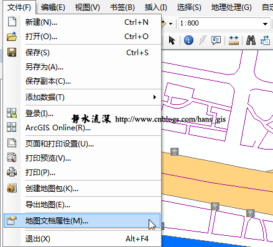Choose 打开(O)... menu entry

82,37
